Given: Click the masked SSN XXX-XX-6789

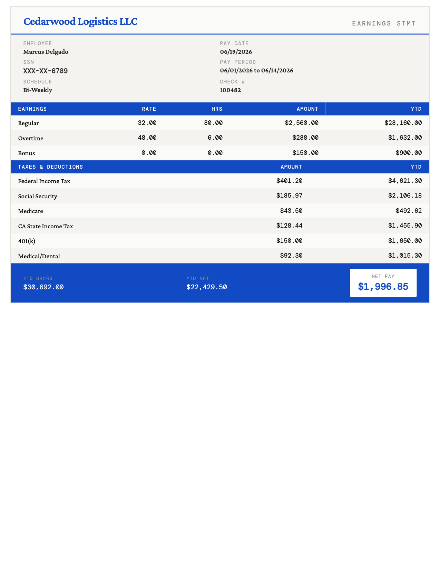Looking at the screenshot, I should pos(46,71).
